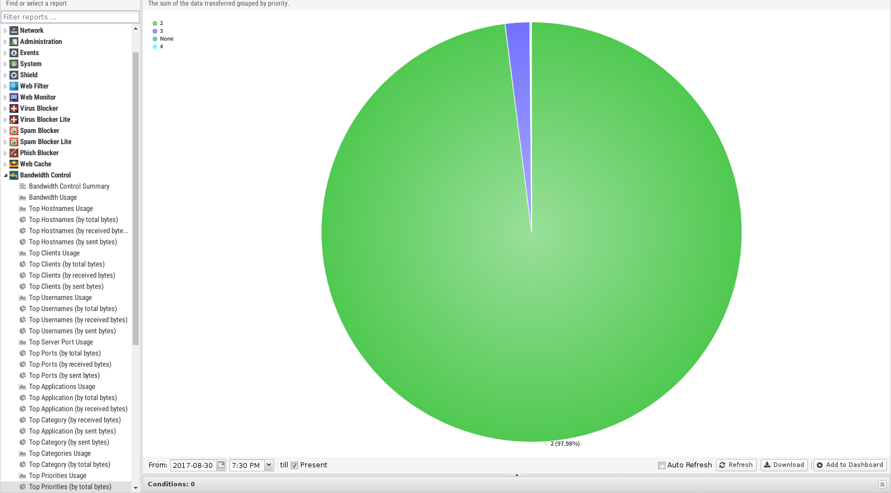Click the Filter reports input field

70,17
